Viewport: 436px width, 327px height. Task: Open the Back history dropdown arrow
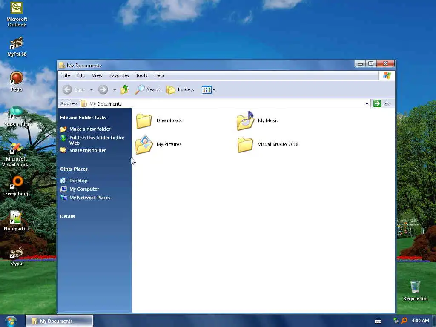point(91,89)
